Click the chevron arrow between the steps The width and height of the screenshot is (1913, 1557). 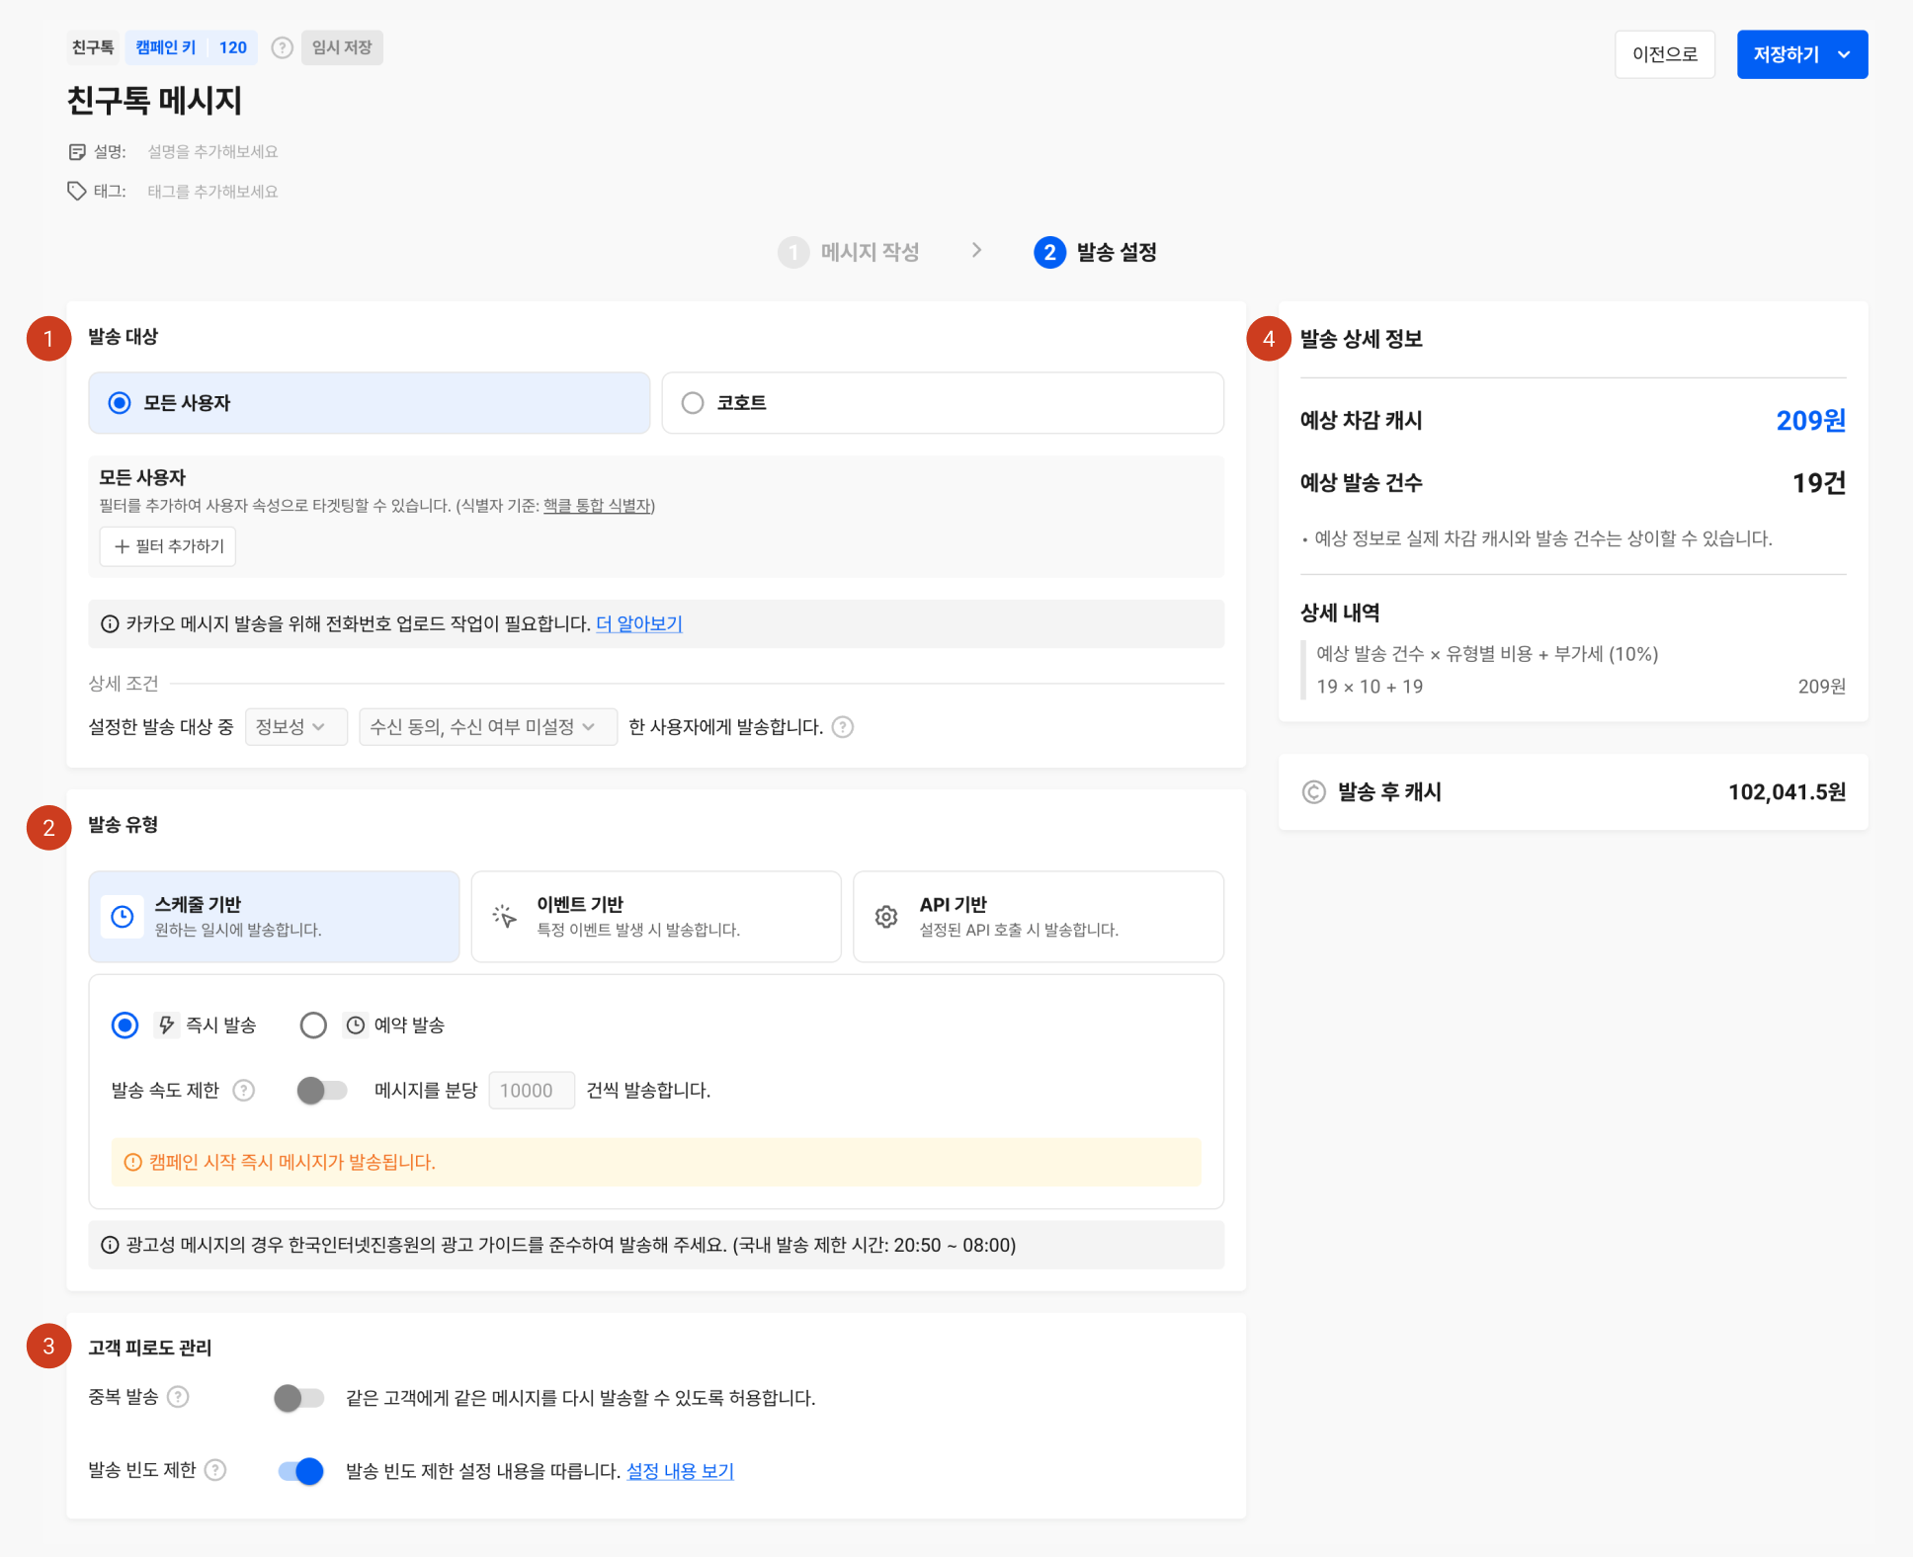[976, 251]
